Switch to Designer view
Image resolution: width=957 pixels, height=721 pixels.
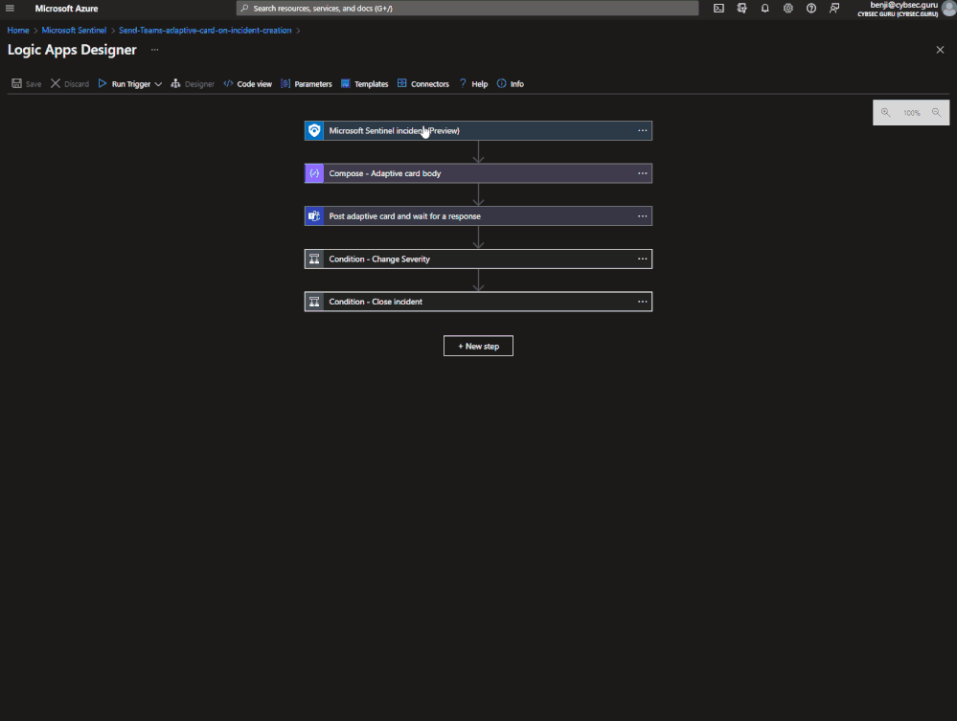click(x=193, y=84)
